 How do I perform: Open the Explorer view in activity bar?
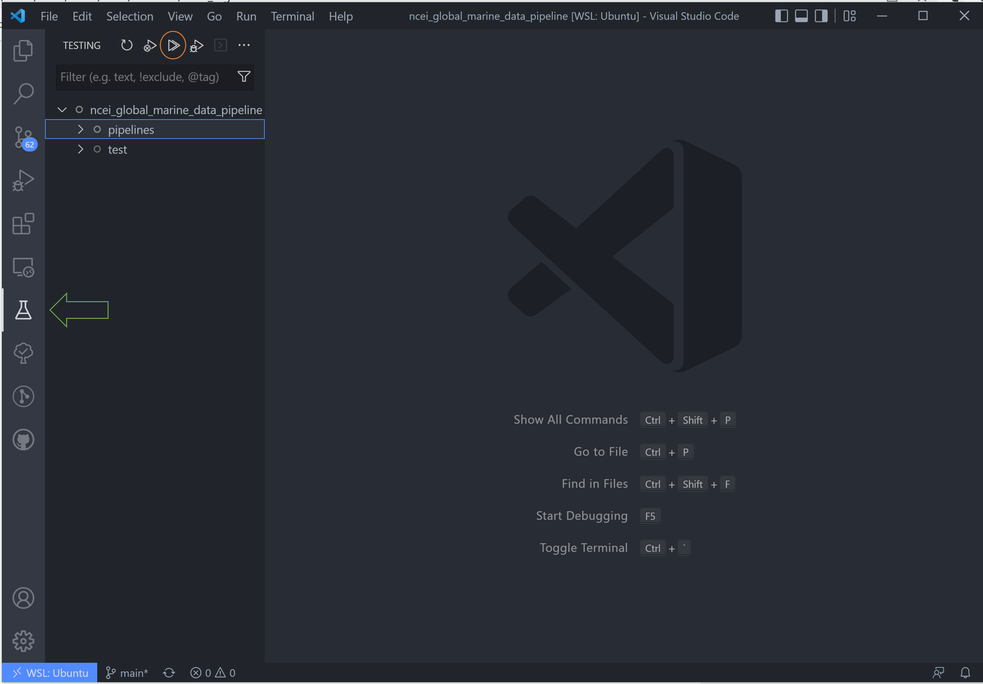pyautogui.click(x=23, y=50)
